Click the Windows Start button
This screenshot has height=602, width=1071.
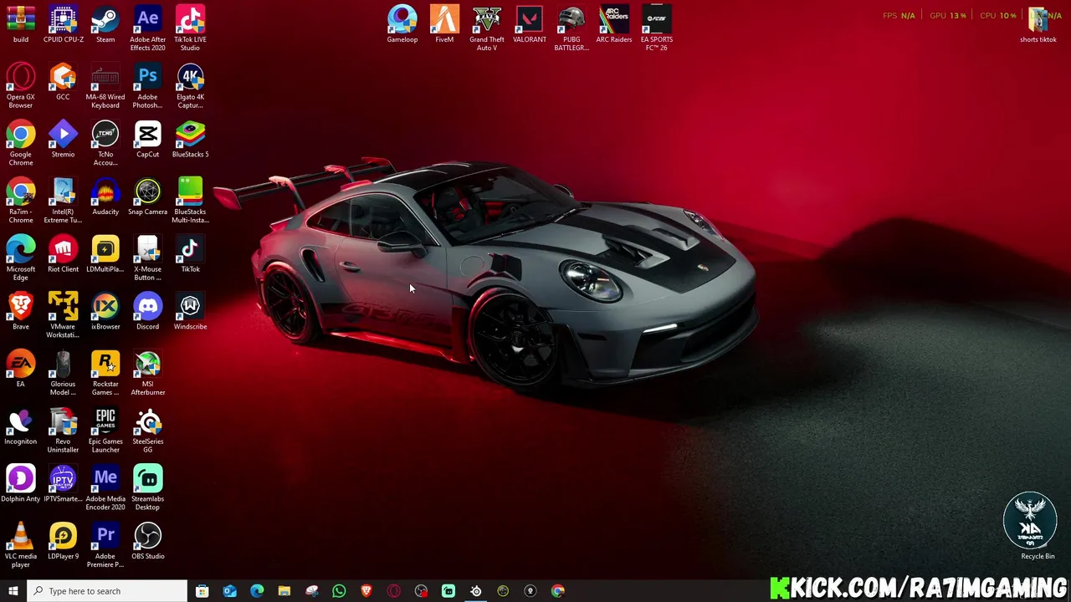pyautogui.click(x=13, y=591)
